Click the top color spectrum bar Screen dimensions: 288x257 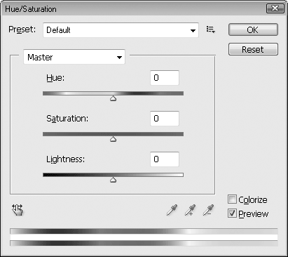[x=144, y=231]
